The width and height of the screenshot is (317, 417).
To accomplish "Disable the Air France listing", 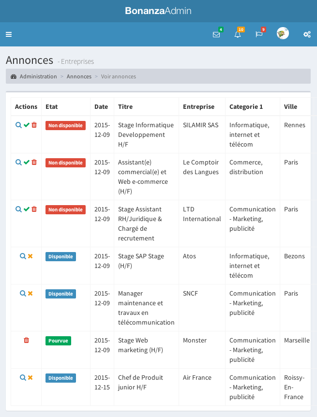I will coord(30,377).
